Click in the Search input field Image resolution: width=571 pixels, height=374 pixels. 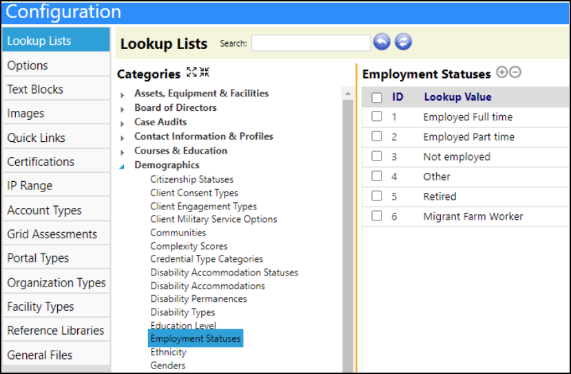(311, 43)
